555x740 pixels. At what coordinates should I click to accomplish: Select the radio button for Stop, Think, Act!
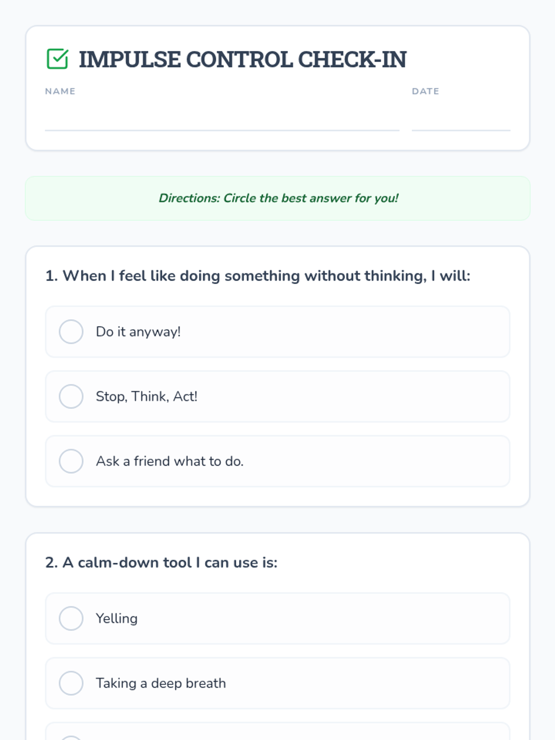tap(71, 396)
